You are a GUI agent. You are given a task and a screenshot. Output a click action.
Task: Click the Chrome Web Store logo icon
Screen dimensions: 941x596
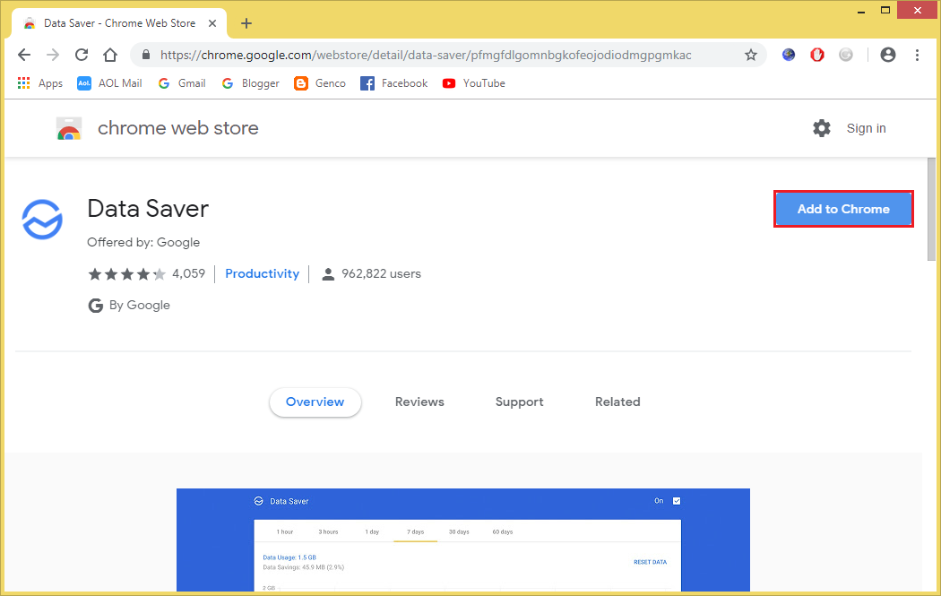click(x=69, y=128)
